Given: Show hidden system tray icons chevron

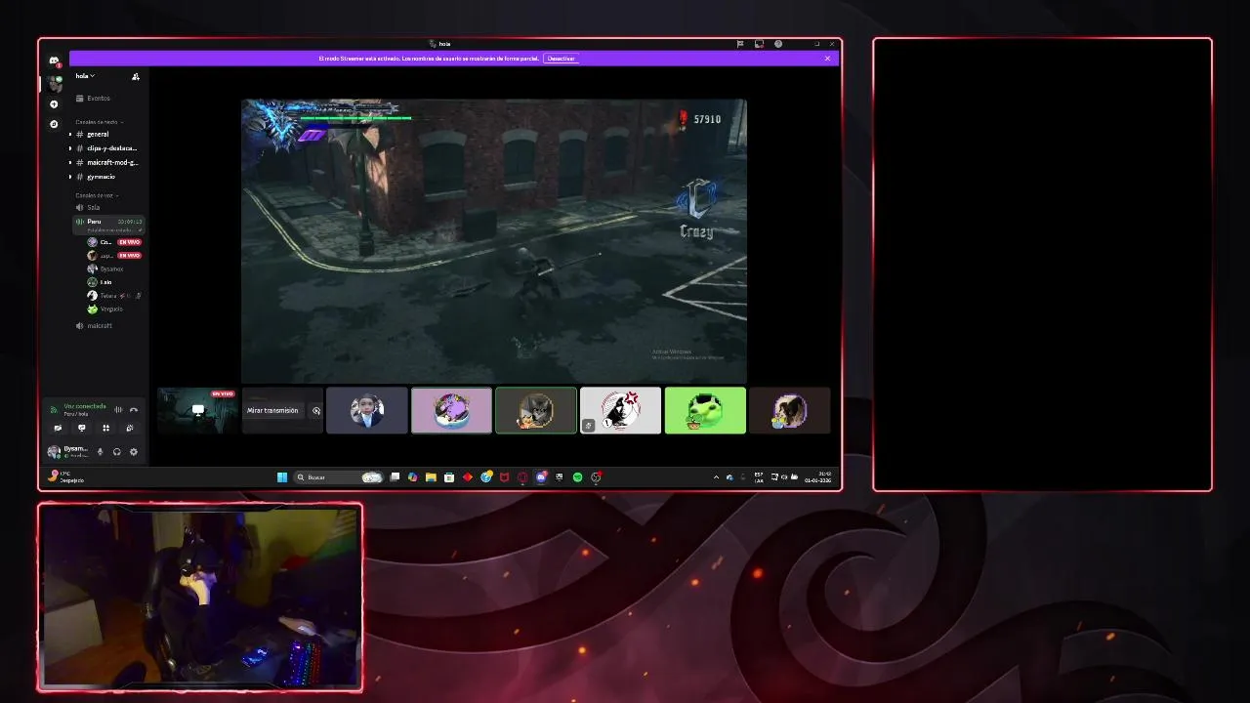Looking at the screenshot, I should click(716, 477).
